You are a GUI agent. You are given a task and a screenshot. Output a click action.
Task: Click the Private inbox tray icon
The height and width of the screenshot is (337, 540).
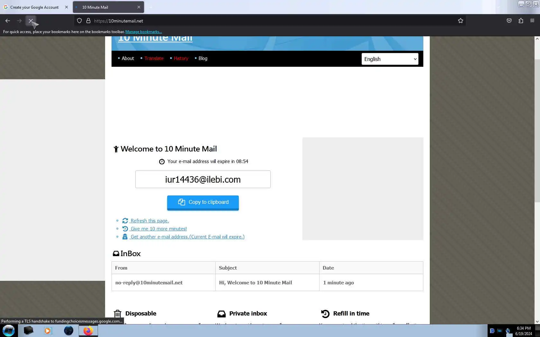[x=221, y=314]
